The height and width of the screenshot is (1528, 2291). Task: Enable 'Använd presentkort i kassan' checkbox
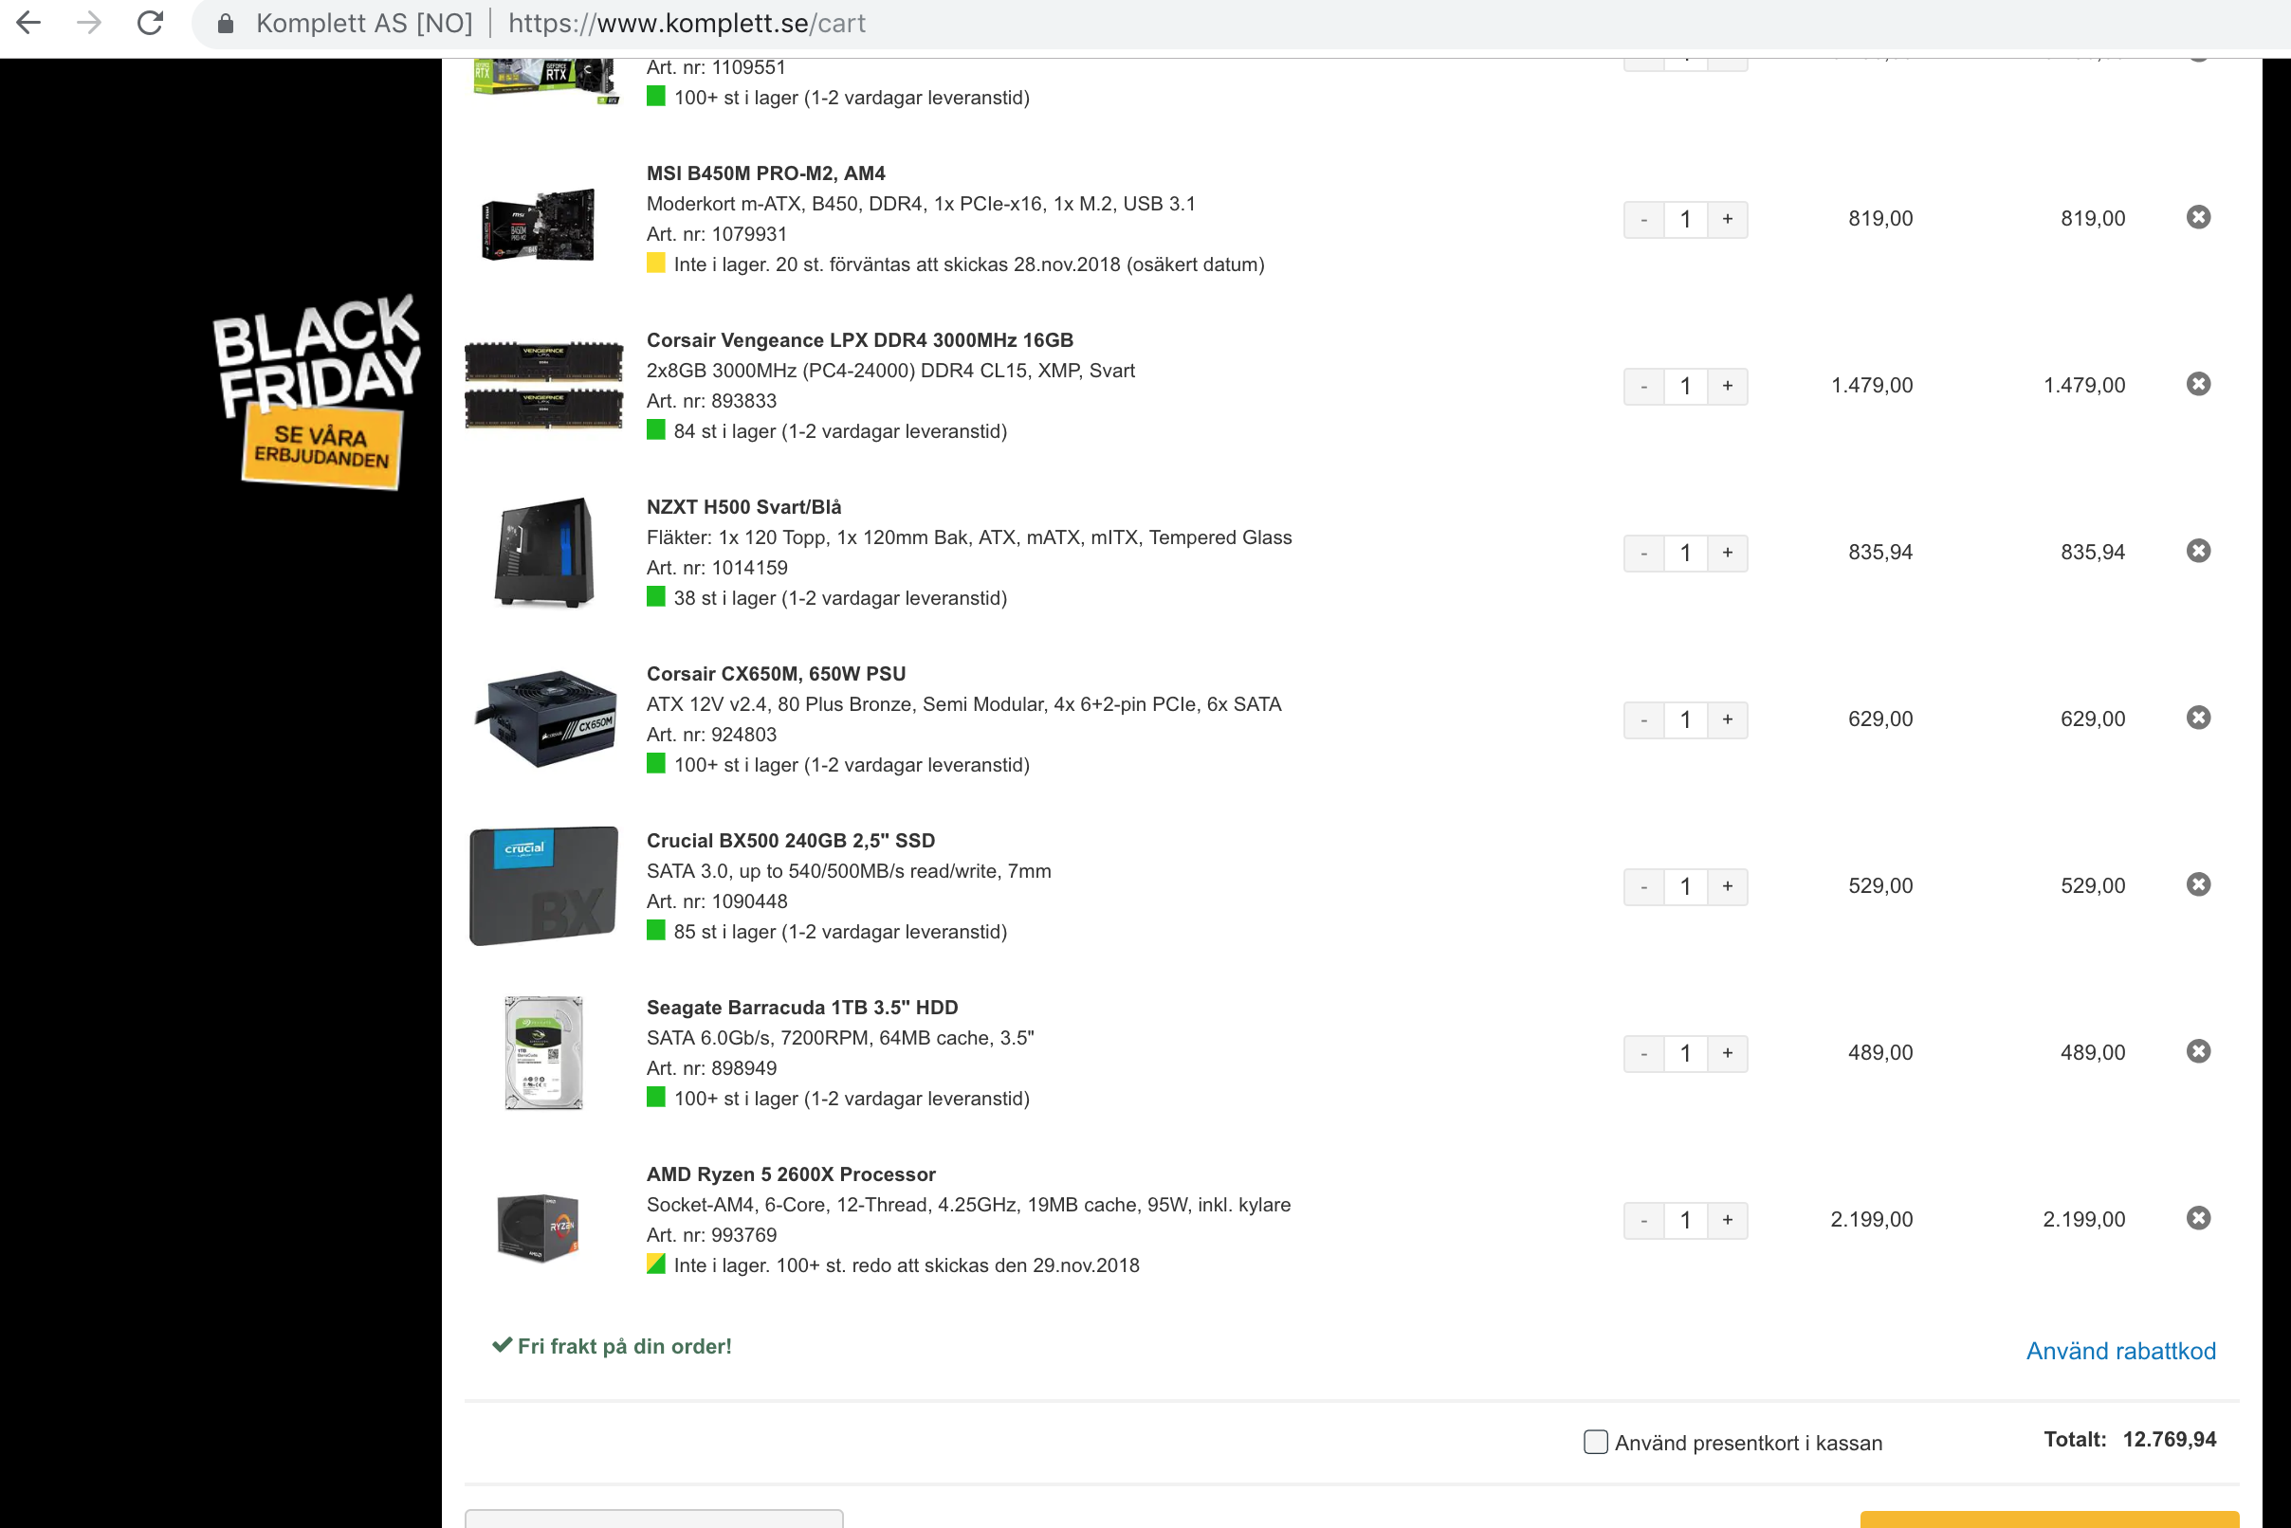click(1595, 1443)
